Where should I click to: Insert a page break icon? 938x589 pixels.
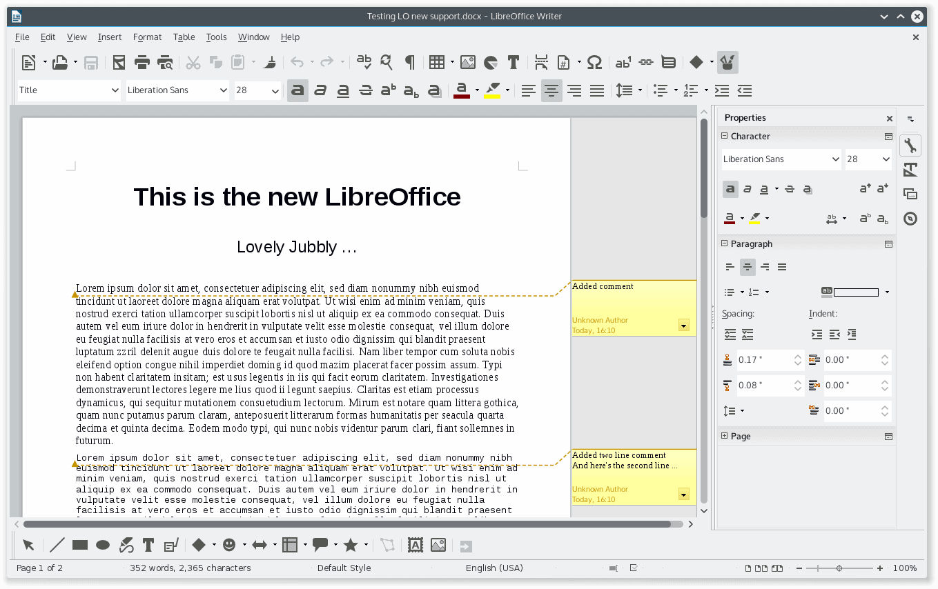pos(542,63)
